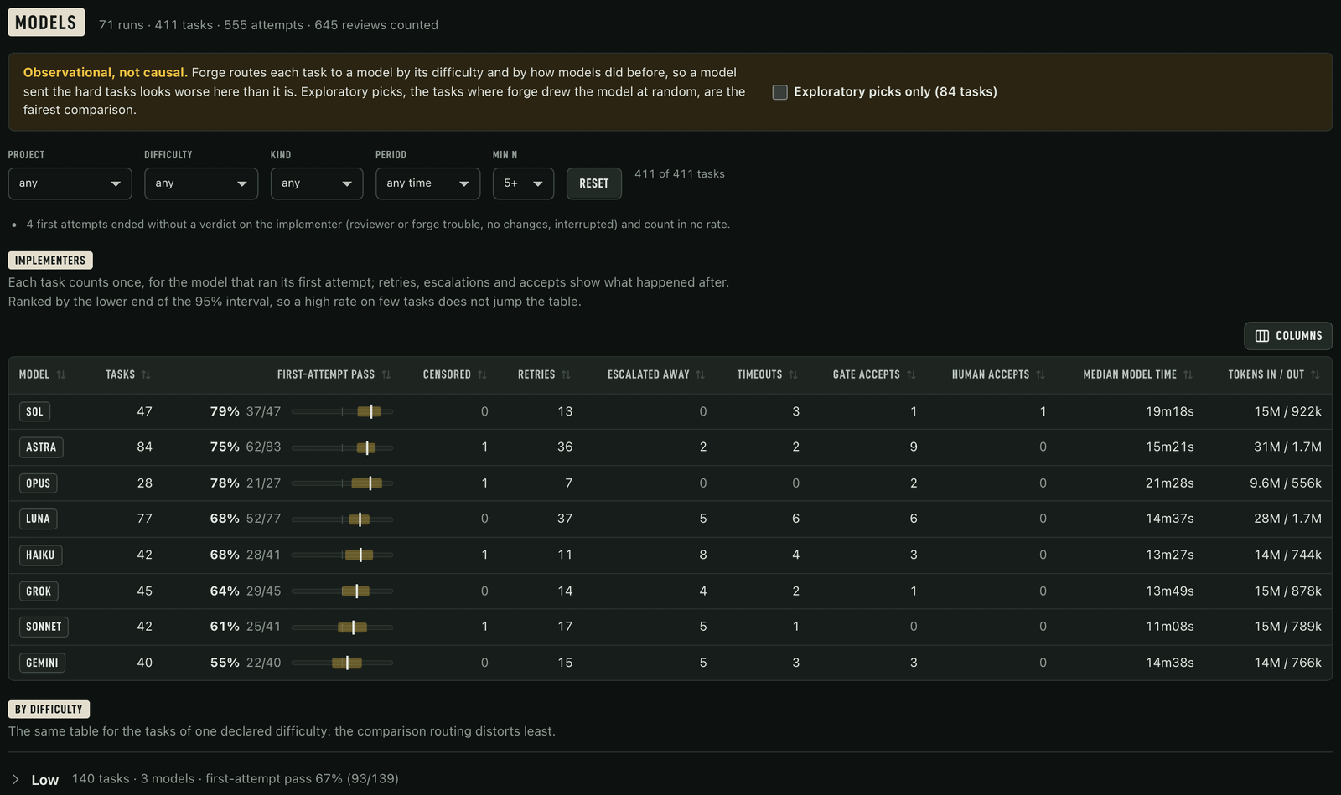The height and width of the screenshot is (795, 1341).
Task: Click SONNET's median time 11m08s
Action: click(1170, 627)
